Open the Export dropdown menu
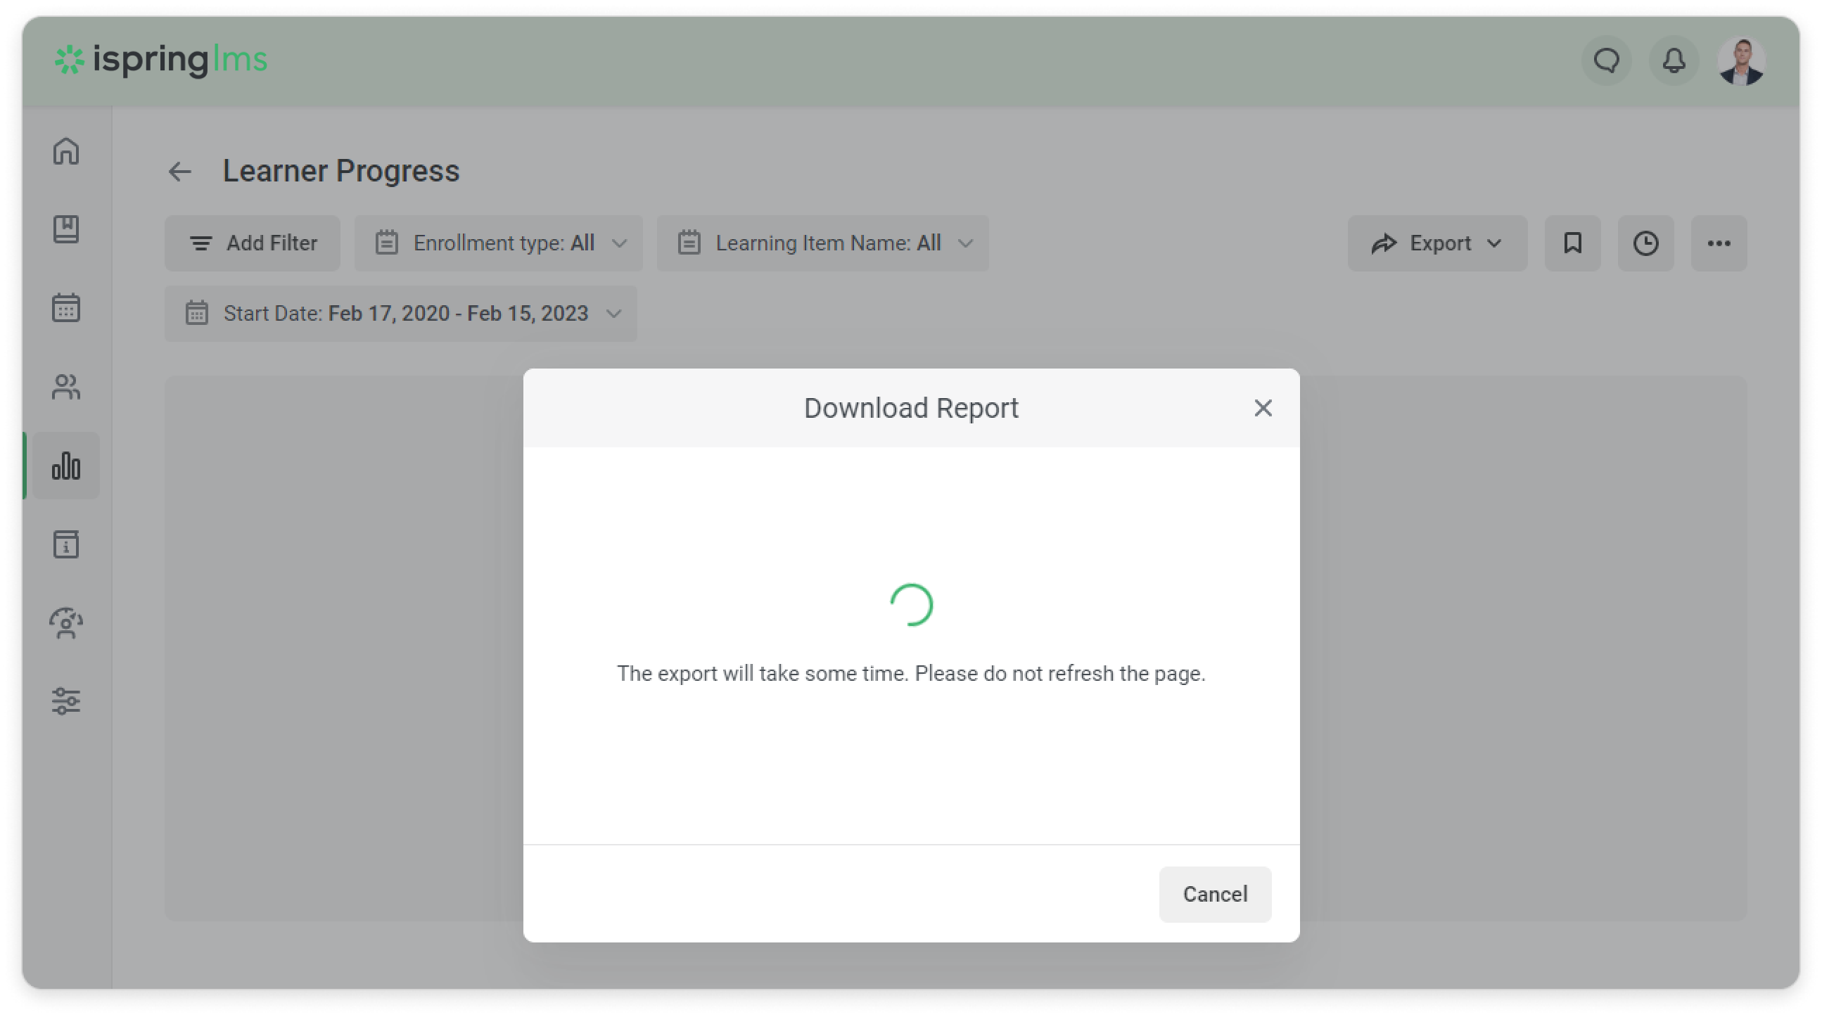The image size is (1822, 1017). pyautogui.click(x=1437, y=243)
